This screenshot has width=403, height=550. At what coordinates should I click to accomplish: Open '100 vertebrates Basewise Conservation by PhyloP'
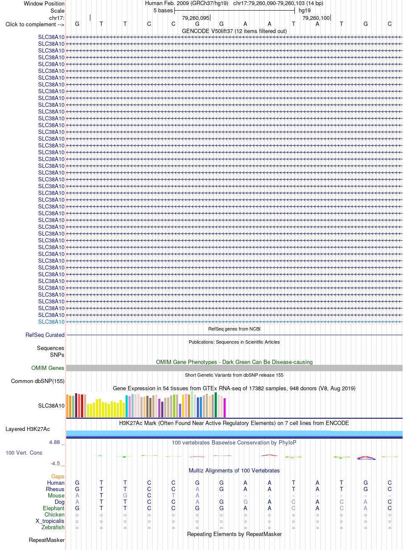(x=234, y=442)
